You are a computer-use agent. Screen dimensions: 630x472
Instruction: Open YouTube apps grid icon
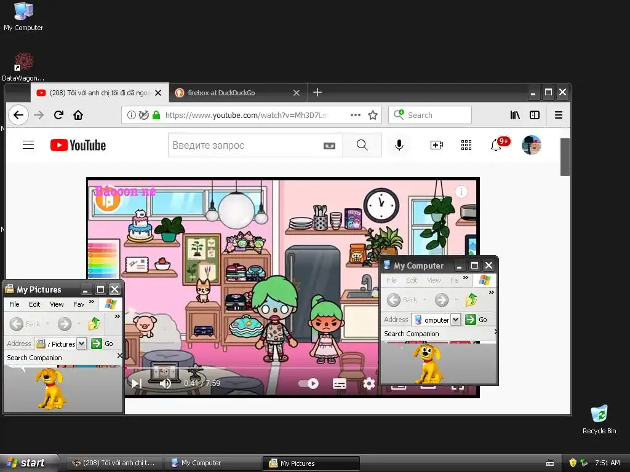tap(466, 145)
